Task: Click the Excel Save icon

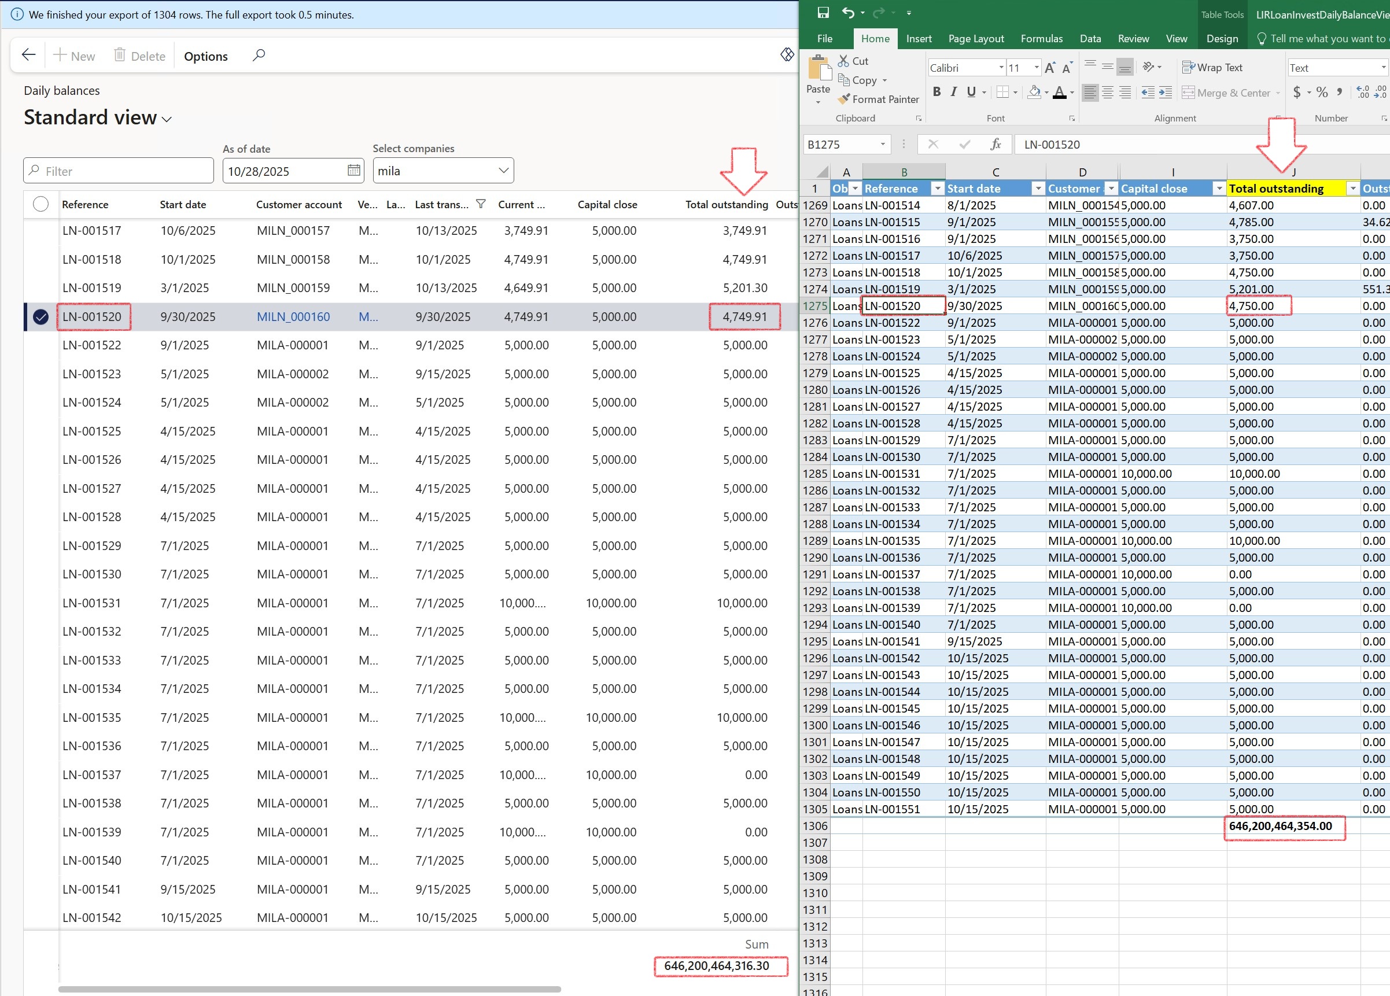Action: (823, 13)
